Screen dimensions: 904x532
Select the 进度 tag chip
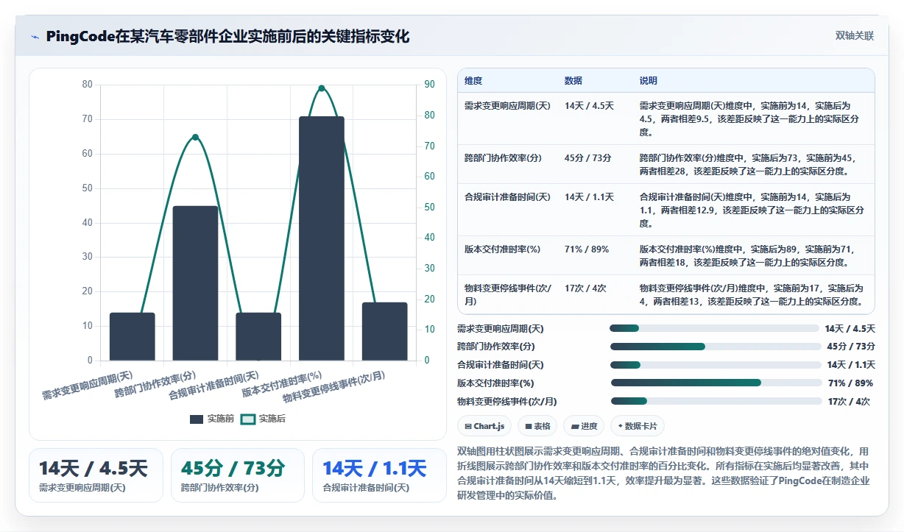pos(585,426)
